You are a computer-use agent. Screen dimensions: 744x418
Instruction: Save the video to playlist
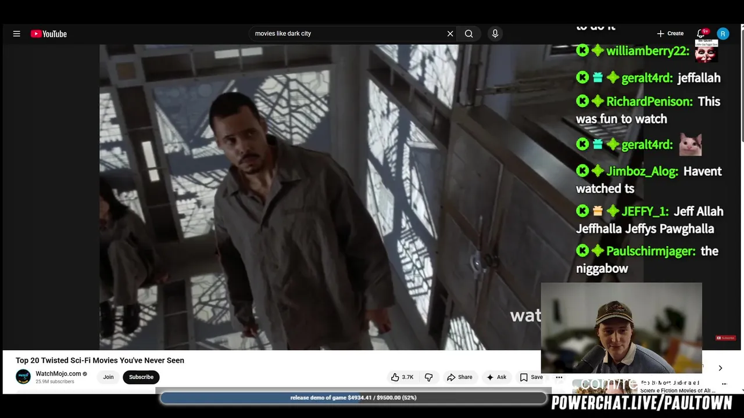531,377
